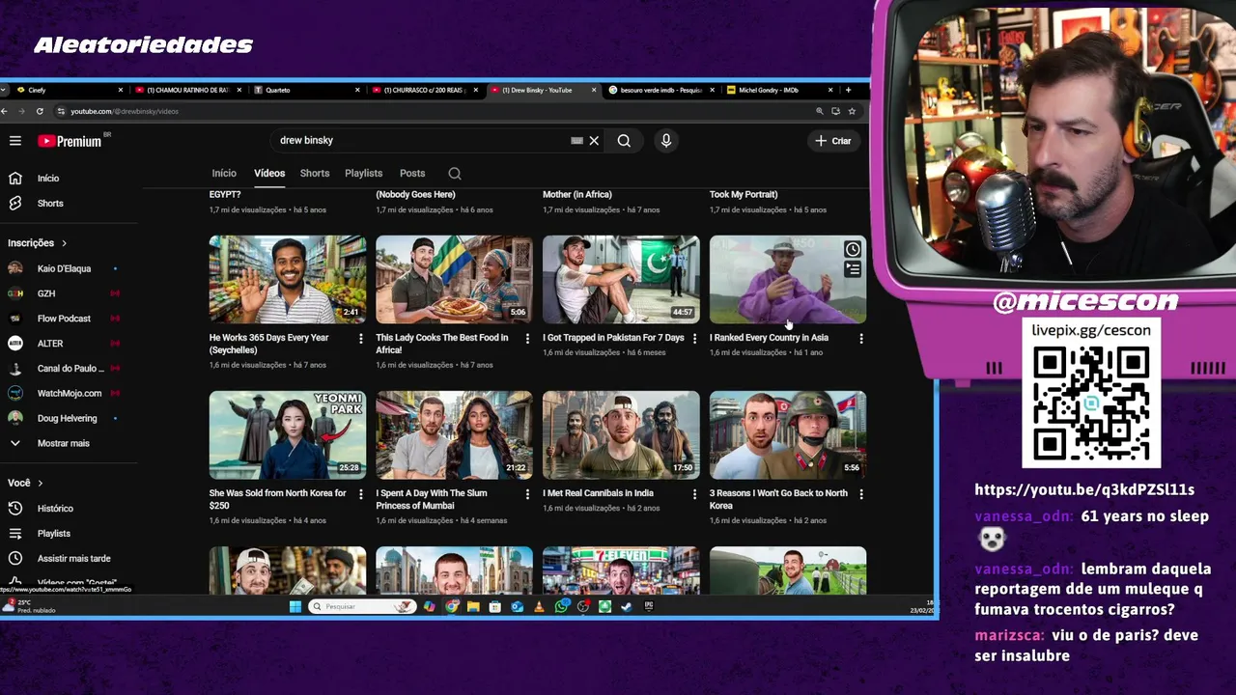Open options for 'She Was Sold' video
Viewport: 1236px width, 695px height.
[x=361, y=494]
